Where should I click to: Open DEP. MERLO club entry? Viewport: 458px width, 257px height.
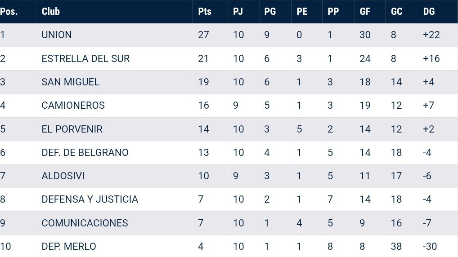tap(69, 247)
